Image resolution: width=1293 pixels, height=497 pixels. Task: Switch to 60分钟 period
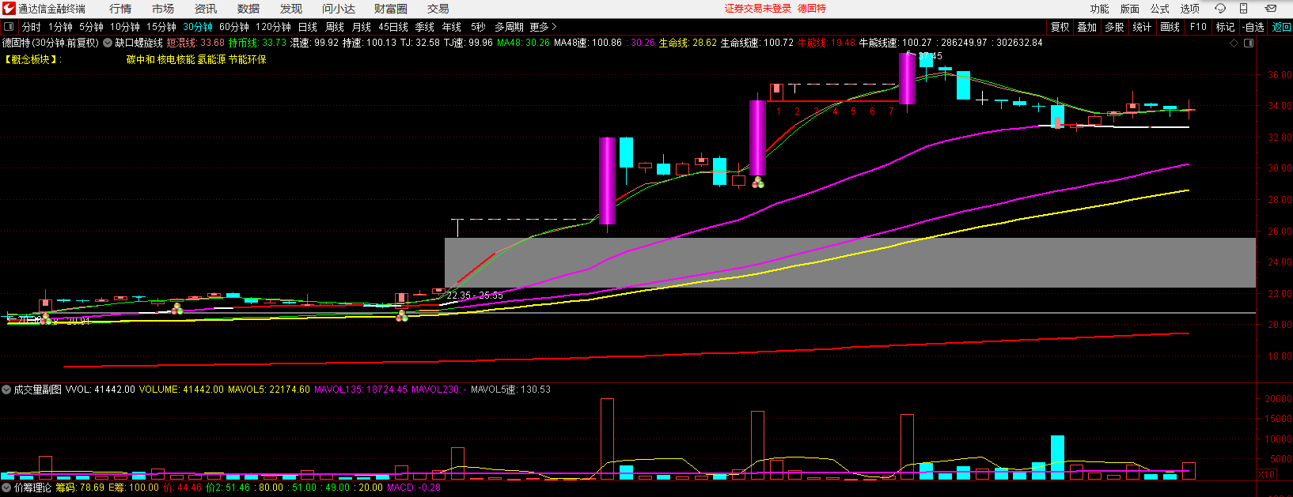point(234,27)
